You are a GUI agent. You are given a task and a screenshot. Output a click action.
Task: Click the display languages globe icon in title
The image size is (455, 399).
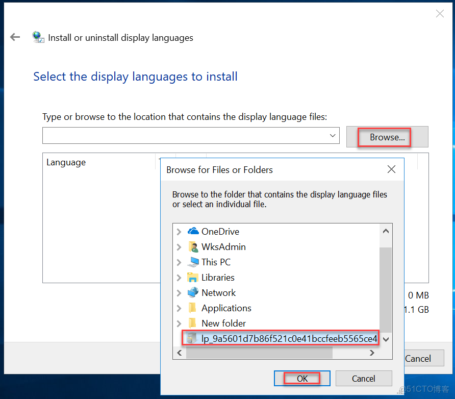point(38,37)
